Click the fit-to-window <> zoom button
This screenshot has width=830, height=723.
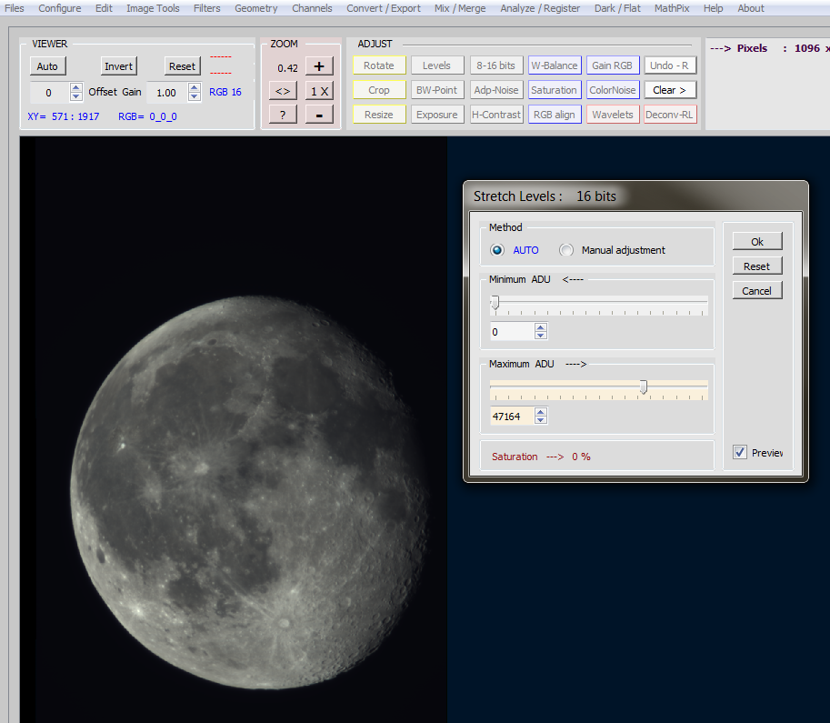(283, 91)
